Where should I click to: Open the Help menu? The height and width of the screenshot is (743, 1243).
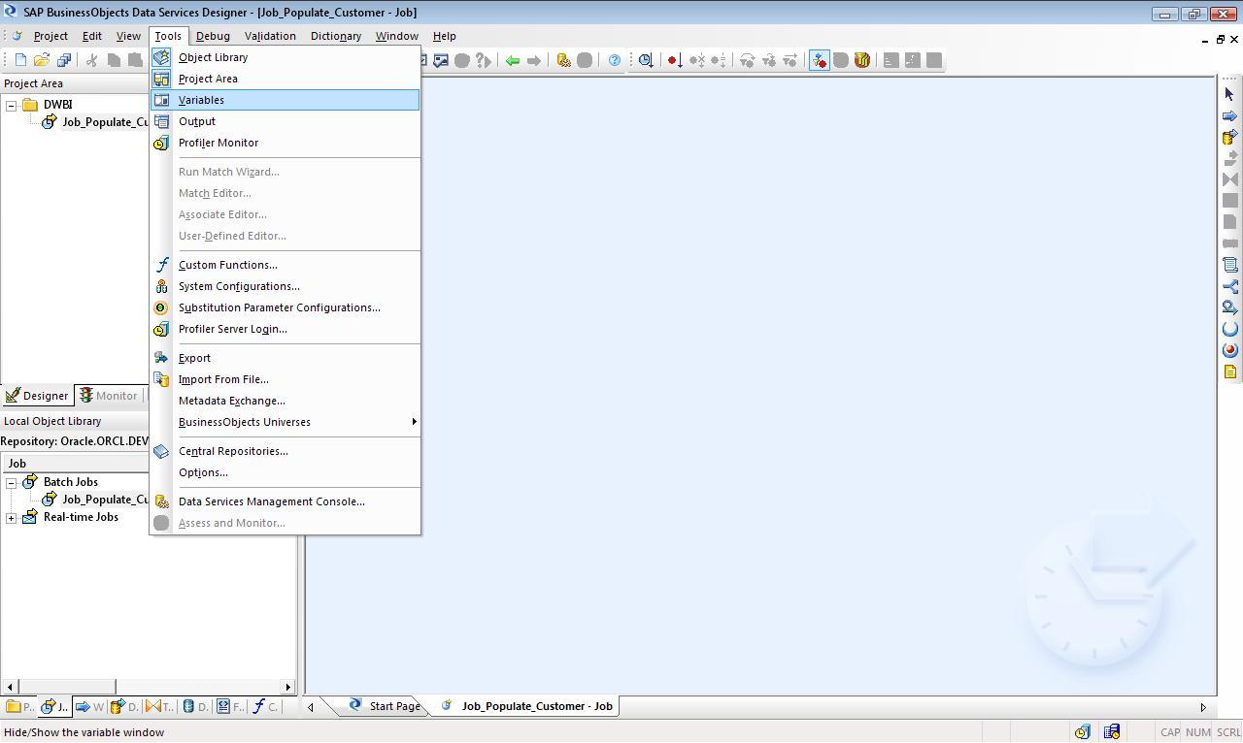click(444, 36)
